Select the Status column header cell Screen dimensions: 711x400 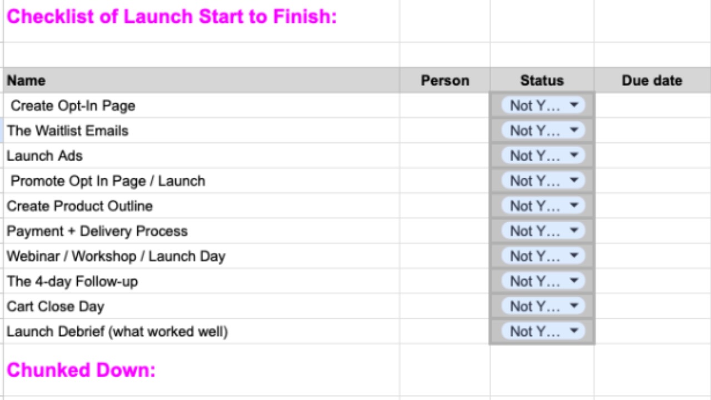[542, 80]
